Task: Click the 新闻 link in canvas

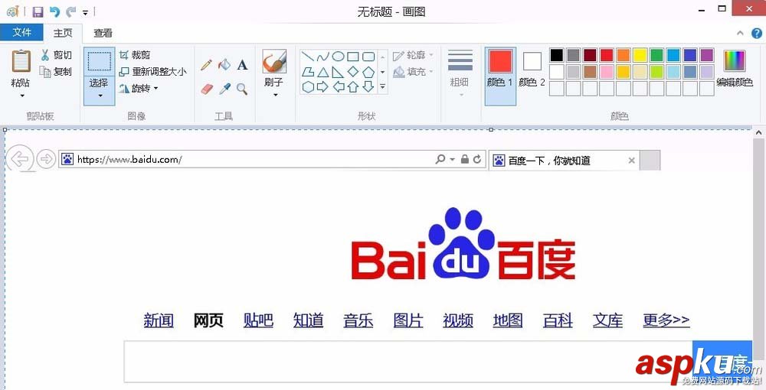Action: point(159,320)
